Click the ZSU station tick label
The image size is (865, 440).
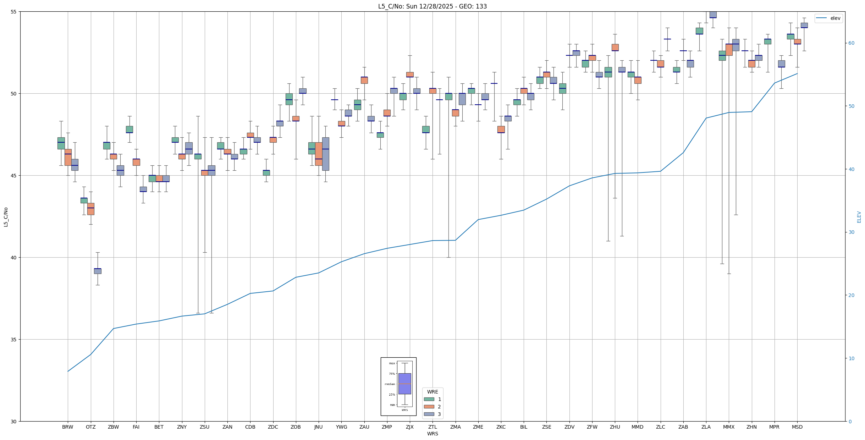tap(204, 427)
